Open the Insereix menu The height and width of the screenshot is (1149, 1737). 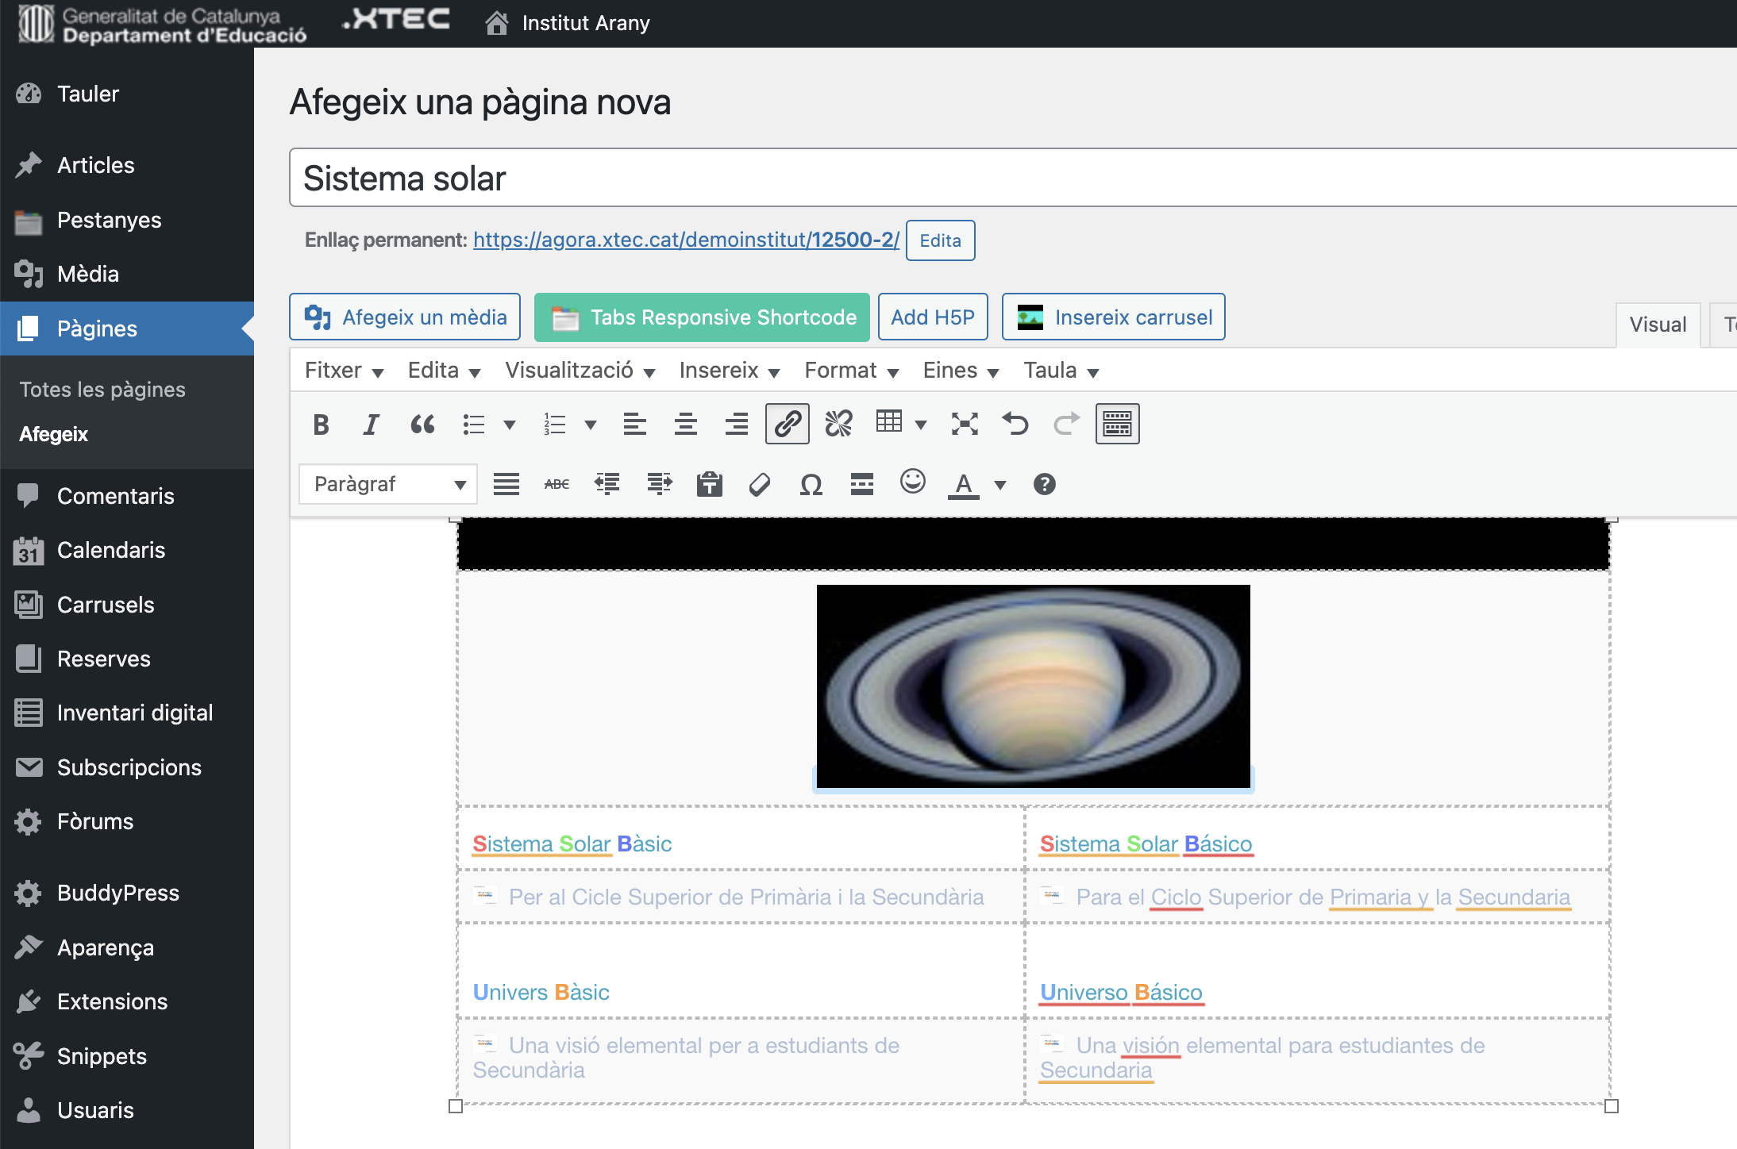(x=729, y=371)
